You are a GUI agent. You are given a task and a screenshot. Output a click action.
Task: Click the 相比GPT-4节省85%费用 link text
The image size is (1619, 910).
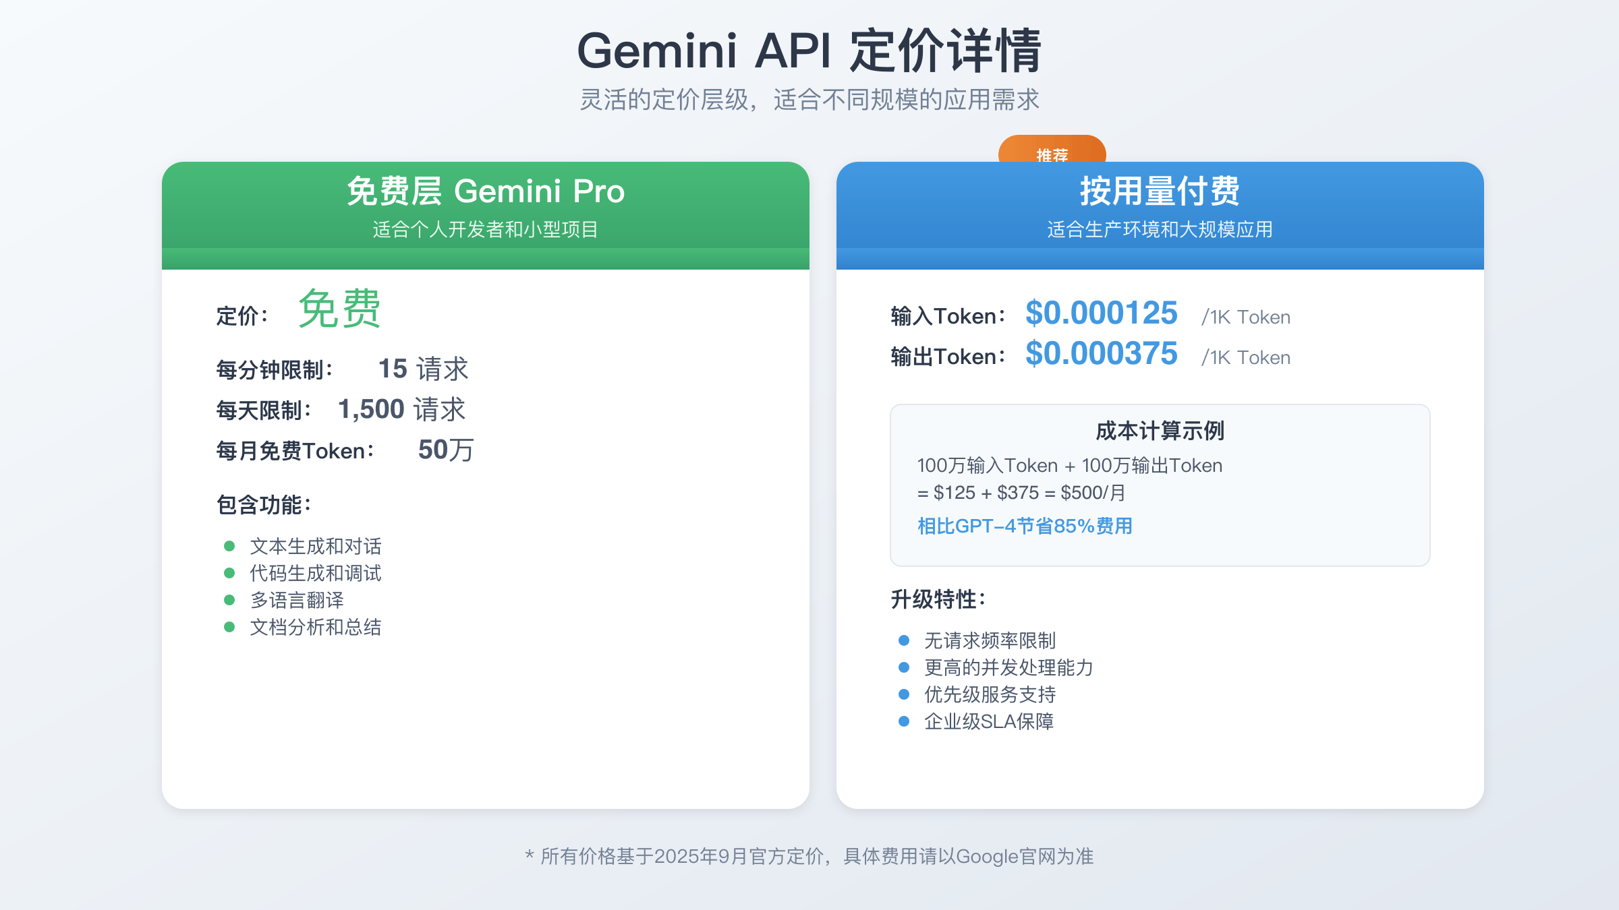click(1025, 526)
